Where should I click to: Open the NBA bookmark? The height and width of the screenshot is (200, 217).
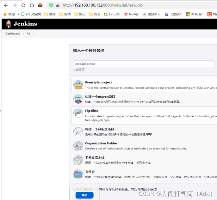point(131,14)
